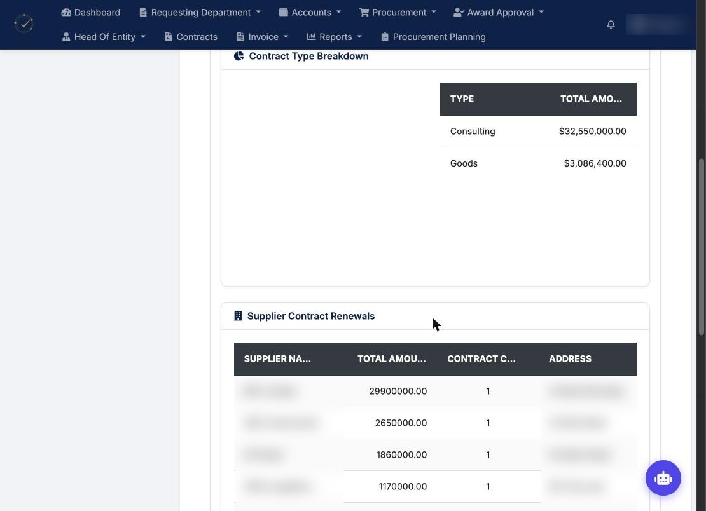The image size is (706, 511).
Task: Click the Procurement shopping cart icon
Action: click(x=364, y=13)
